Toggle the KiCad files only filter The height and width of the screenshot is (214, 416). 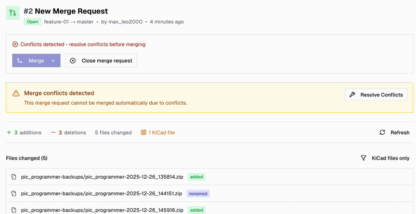coord(385,158)
